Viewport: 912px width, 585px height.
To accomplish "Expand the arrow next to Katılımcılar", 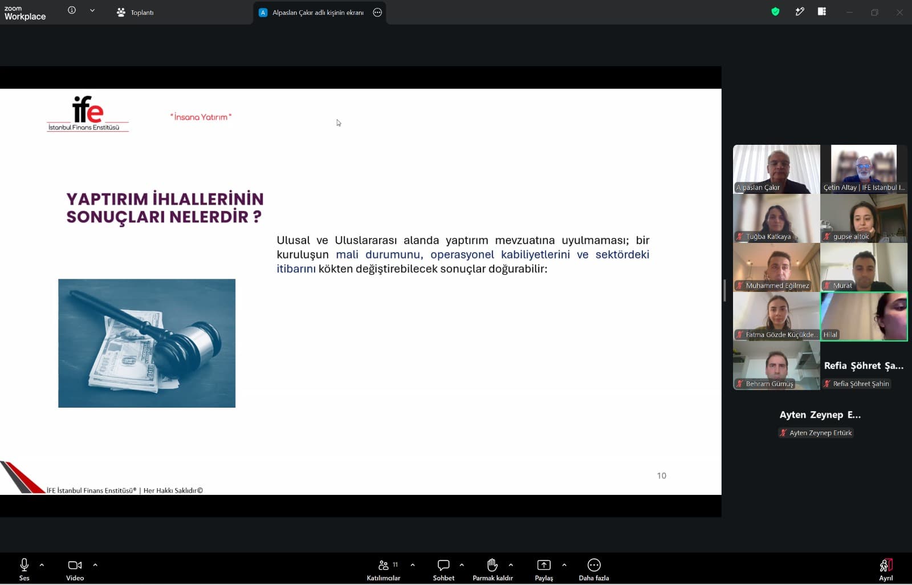I will coord(413,565).
